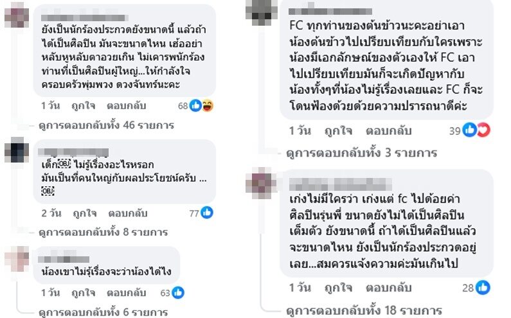Reply to the comment with 28 reactions
The height and width of the screenshot is (318, 511).
[x=388, y=288]
